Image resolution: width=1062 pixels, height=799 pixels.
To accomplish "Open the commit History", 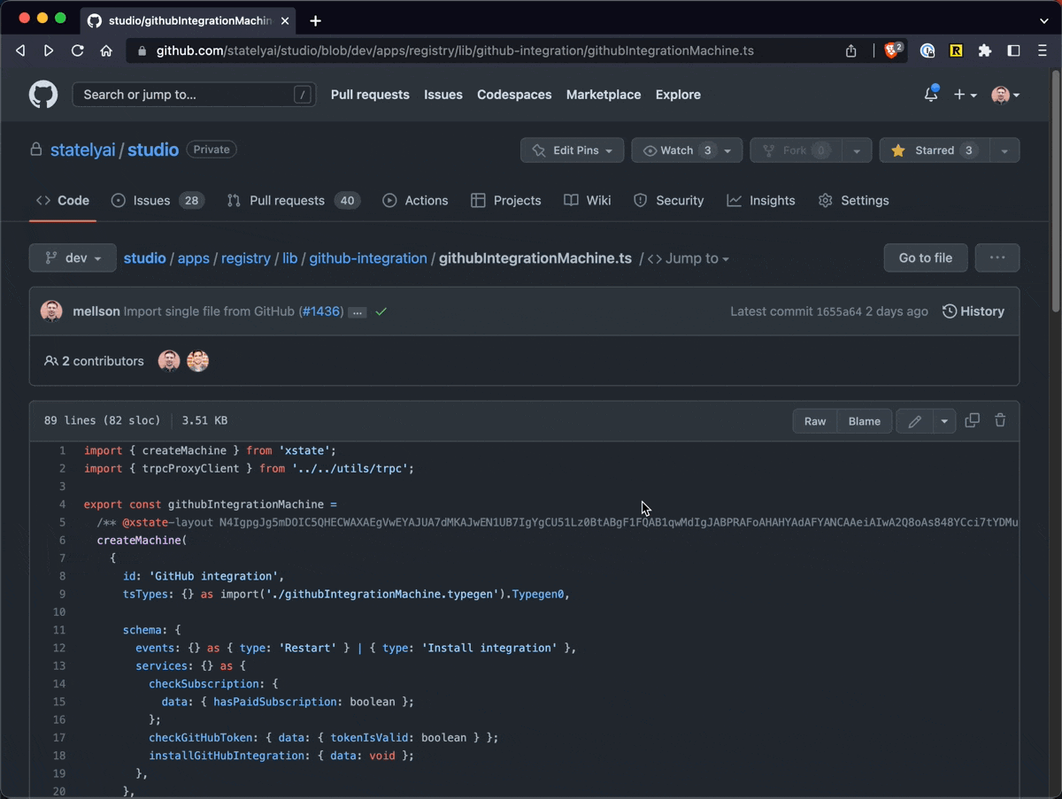I will pyautogui.click(x=973, y=311).
